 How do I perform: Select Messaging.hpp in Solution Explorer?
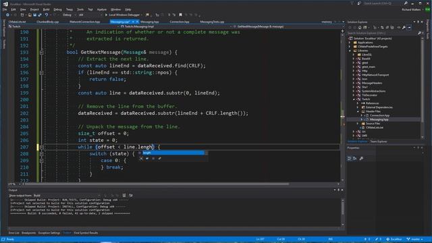click(379, 119)
